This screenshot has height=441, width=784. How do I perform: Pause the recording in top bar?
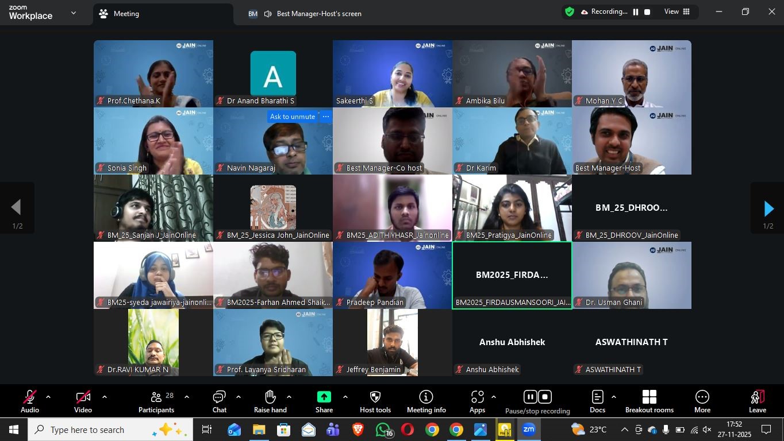(636, 12)
